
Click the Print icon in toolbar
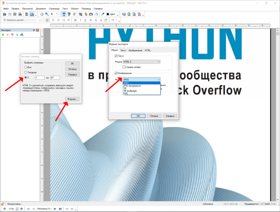(x=20, y=14)
